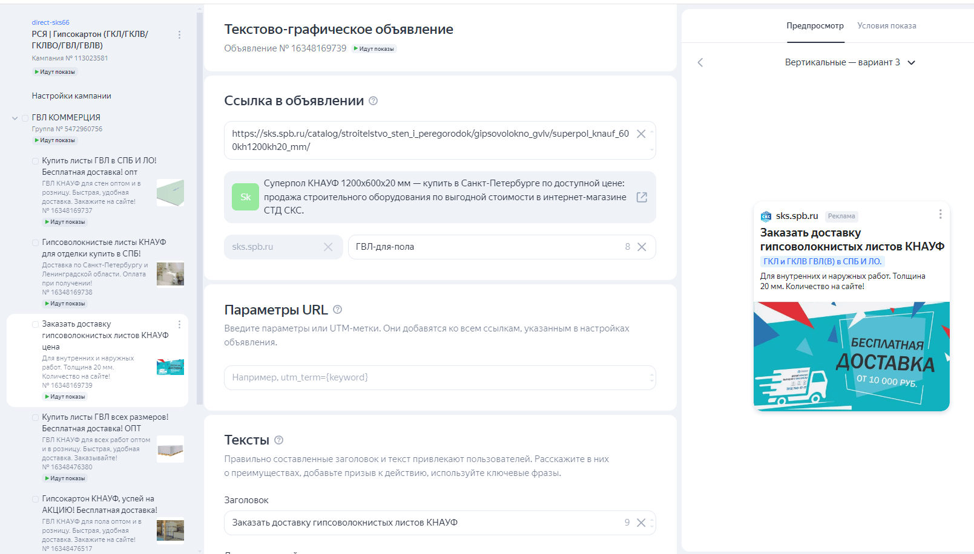The width and height of the screenshot is (974, 554).
Task: Switch to the Предпросмотр tab
Action: 815,26
